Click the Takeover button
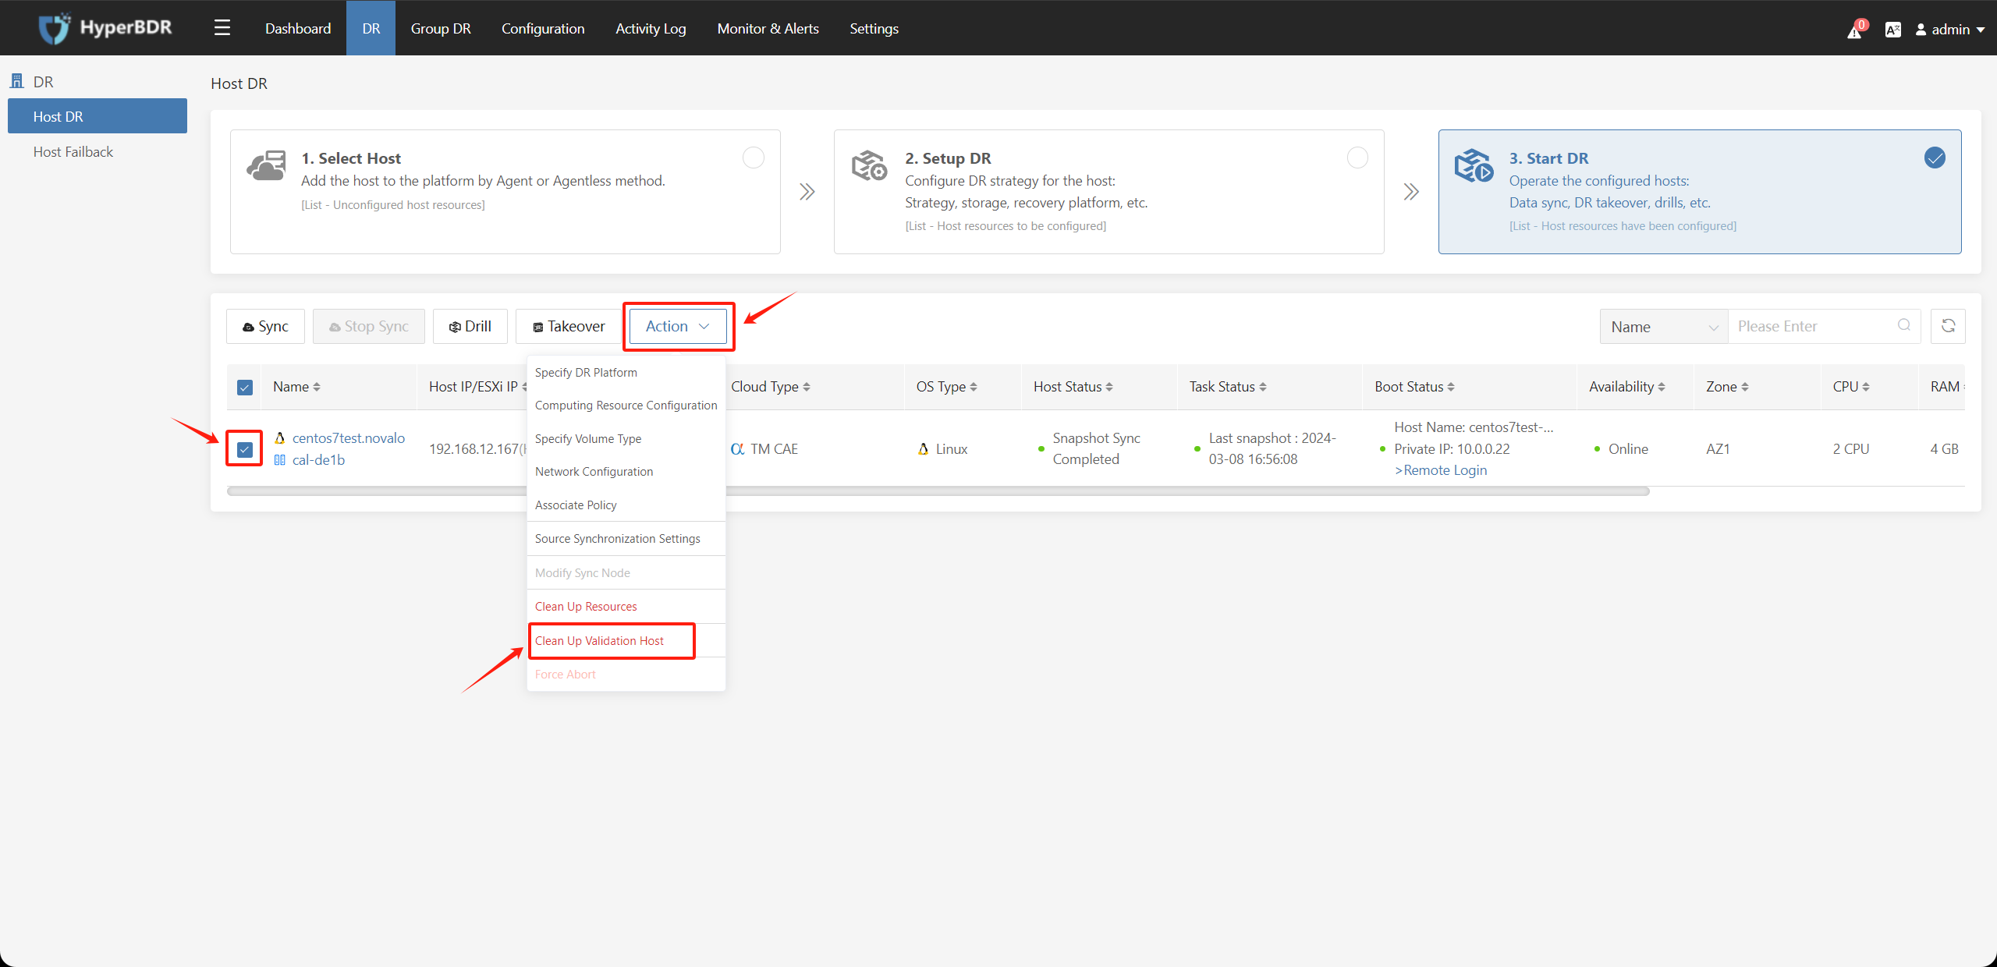This screenshot has width=1997, height=967. click(x=569, y=326)
